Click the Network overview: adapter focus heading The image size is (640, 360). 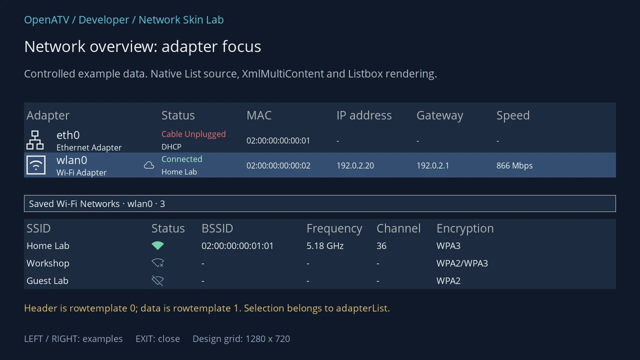pos(142,46)
